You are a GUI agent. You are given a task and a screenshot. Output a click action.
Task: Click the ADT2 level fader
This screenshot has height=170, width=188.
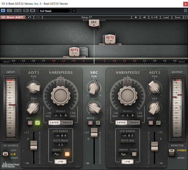tap(155, 146)
